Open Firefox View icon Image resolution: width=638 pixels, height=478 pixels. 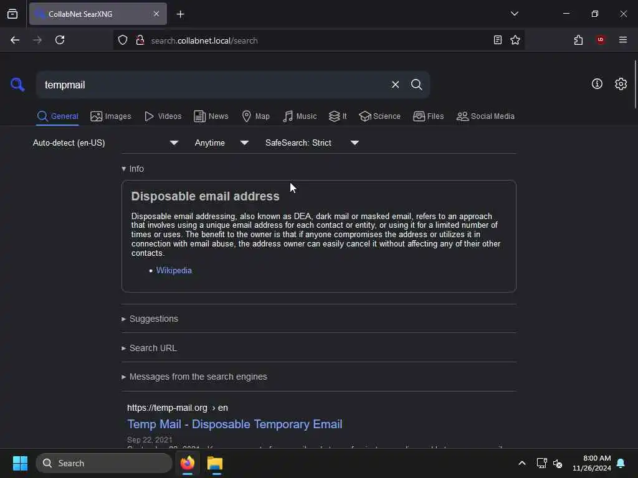pos(12,14)
